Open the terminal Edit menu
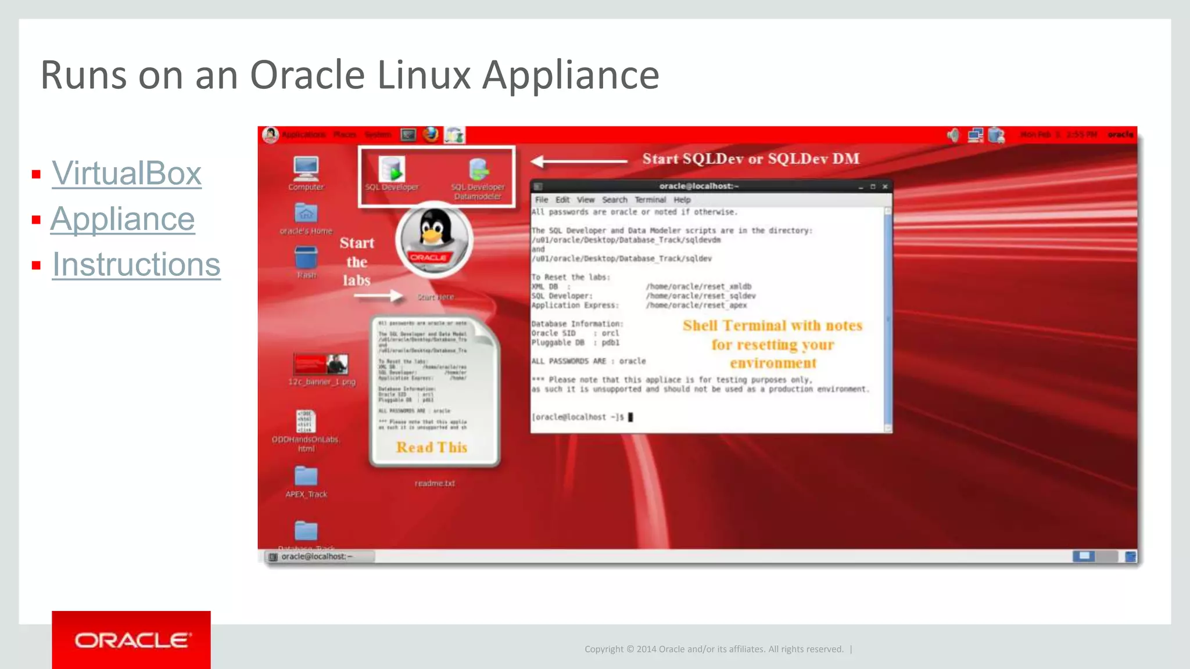 pos(562,200)
